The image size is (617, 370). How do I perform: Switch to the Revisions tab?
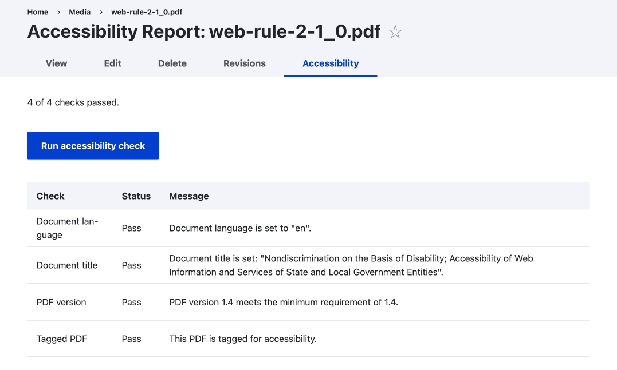click(245, 63)
